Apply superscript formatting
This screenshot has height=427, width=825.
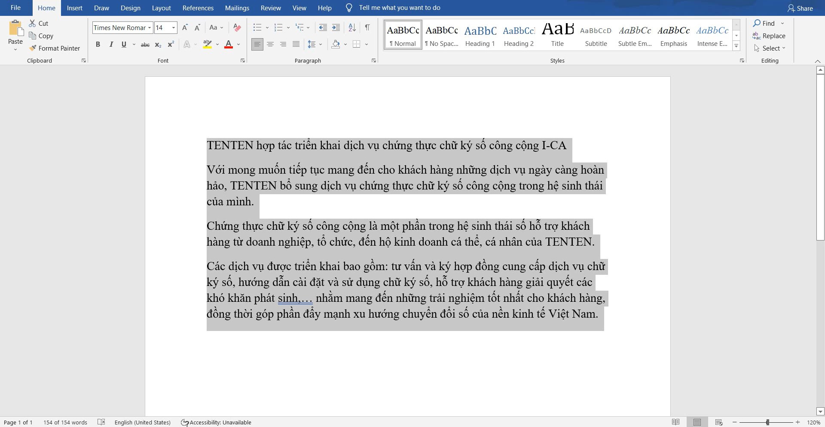[x=171, y=45]
